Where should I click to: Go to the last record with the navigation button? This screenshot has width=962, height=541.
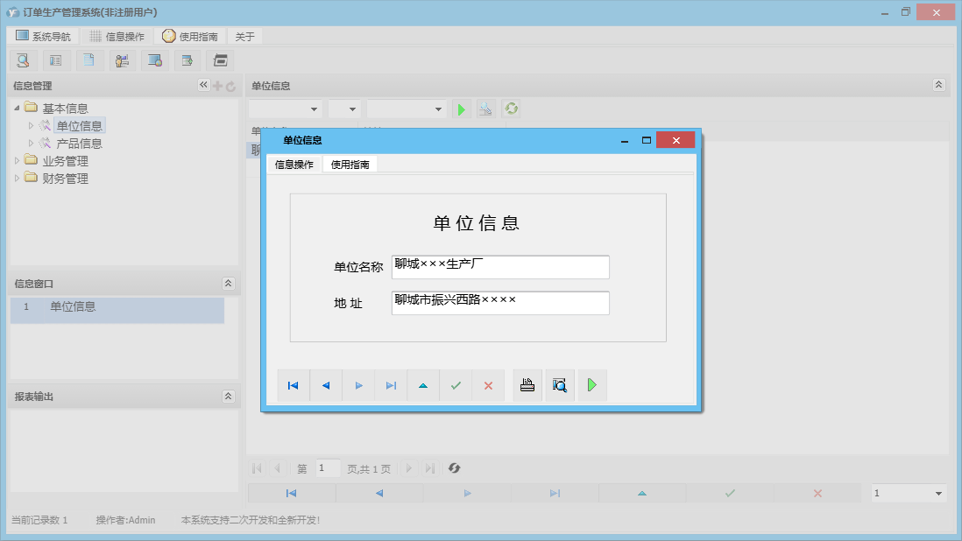391,385
